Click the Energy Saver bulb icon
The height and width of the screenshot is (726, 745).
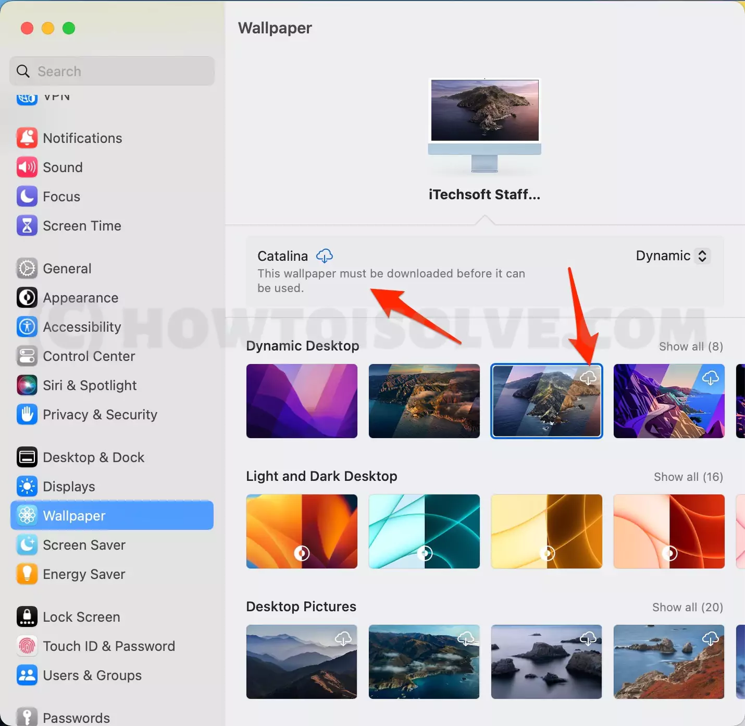[x=27, y=574]
